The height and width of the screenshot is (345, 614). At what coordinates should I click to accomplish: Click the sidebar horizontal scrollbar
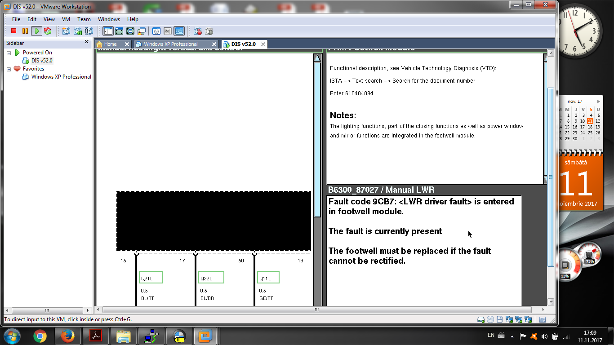click(47, 310)
